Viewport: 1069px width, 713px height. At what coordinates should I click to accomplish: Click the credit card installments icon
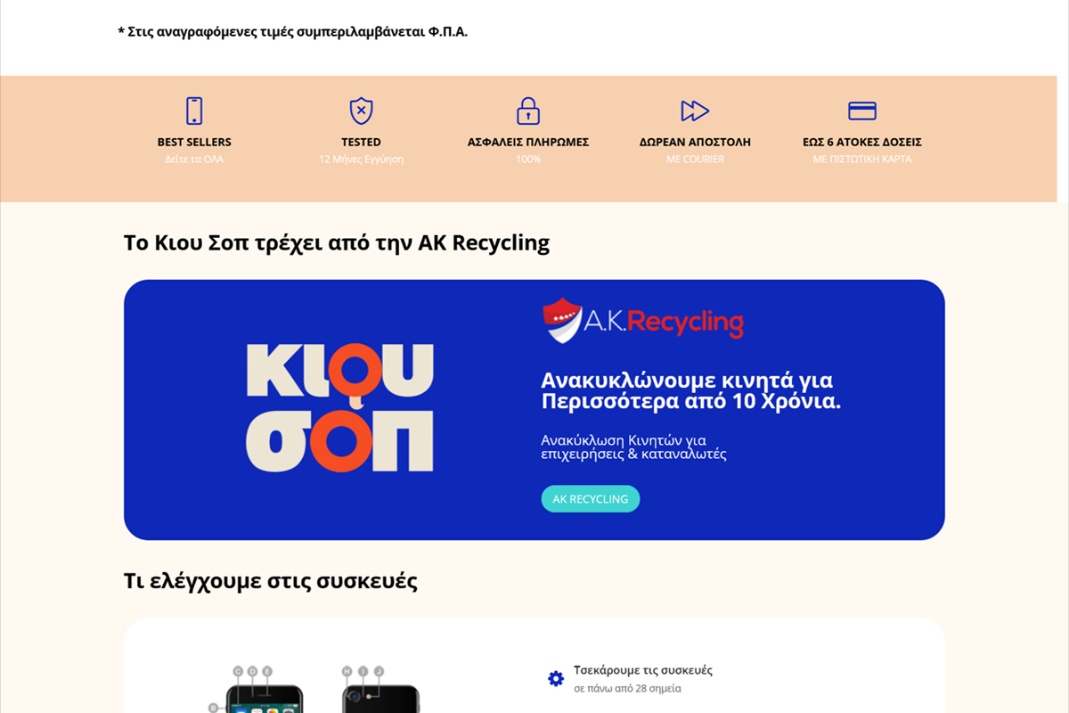pos(862,111)
